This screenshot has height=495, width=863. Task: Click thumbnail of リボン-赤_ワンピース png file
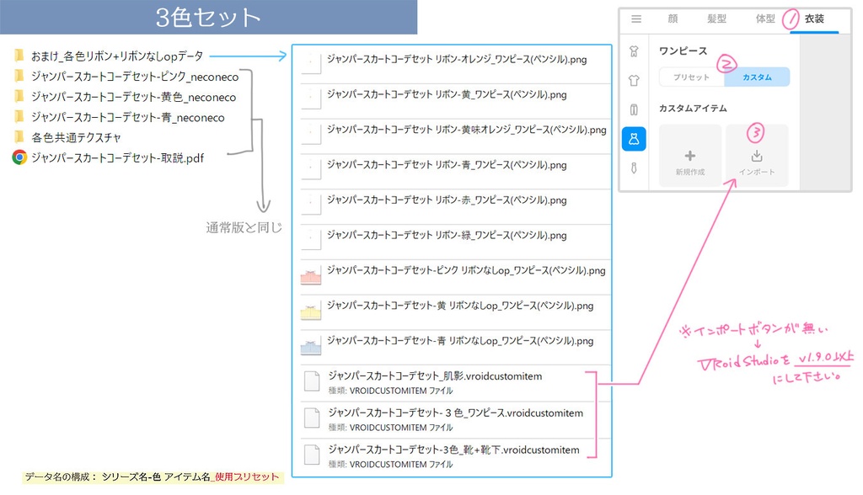(311, 204)
